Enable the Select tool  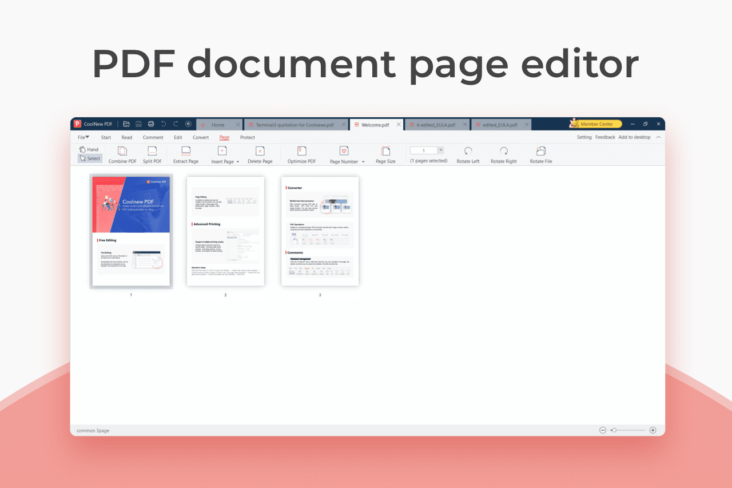(90, 158)
